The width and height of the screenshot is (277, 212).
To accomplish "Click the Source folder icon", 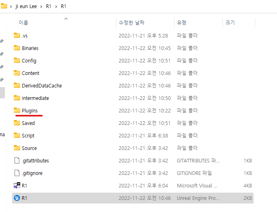I will coord(17,148).
